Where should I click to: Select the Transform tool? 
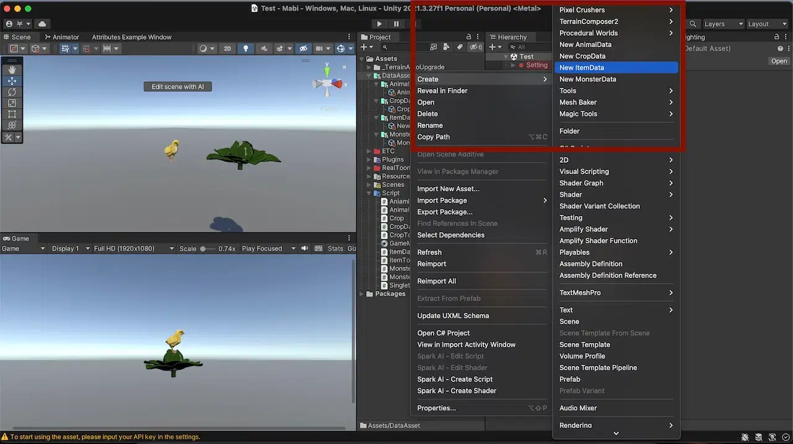(x=12, y=125)
